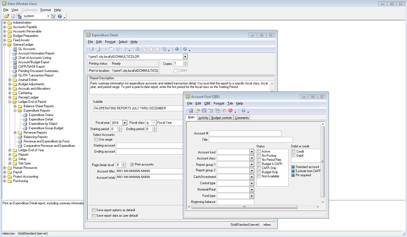This screenshot has height=237, width=407.
Task: Check the Active status checkbox
Action: (259, 151)
